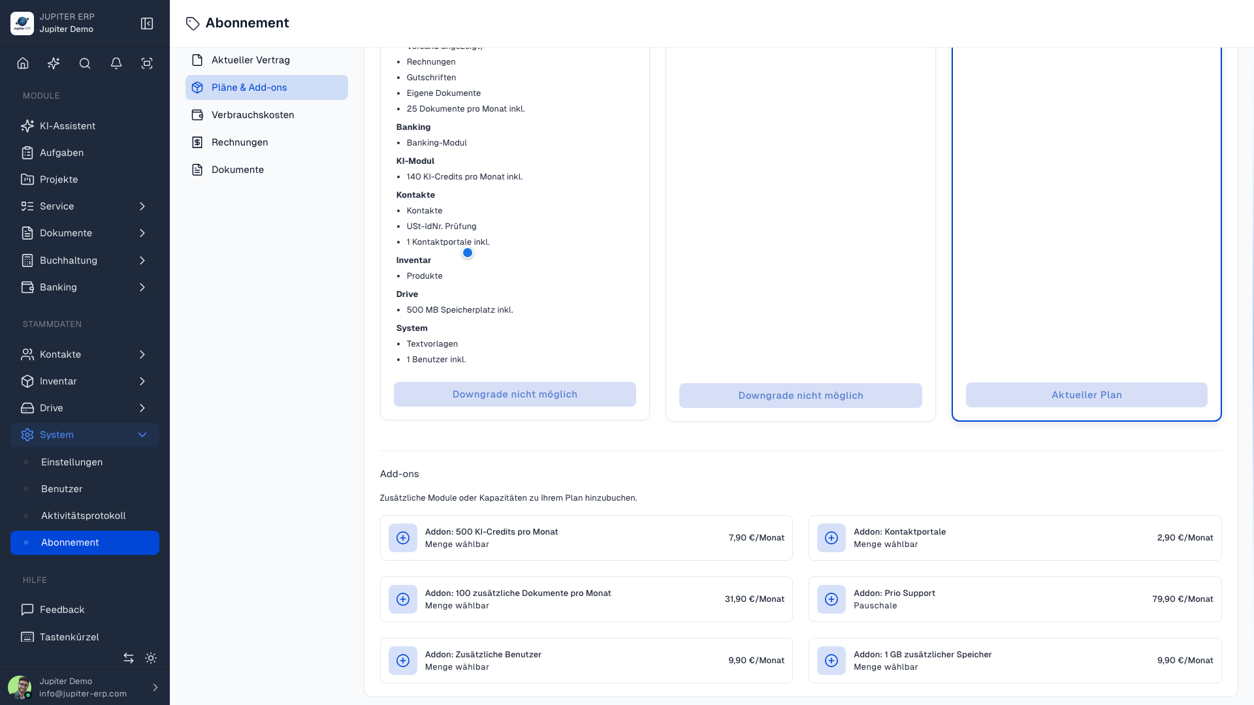Add the 500 KI-Credits addon plus icon
Viewport: 1254px width, 705px height.
tap(403, 538)
